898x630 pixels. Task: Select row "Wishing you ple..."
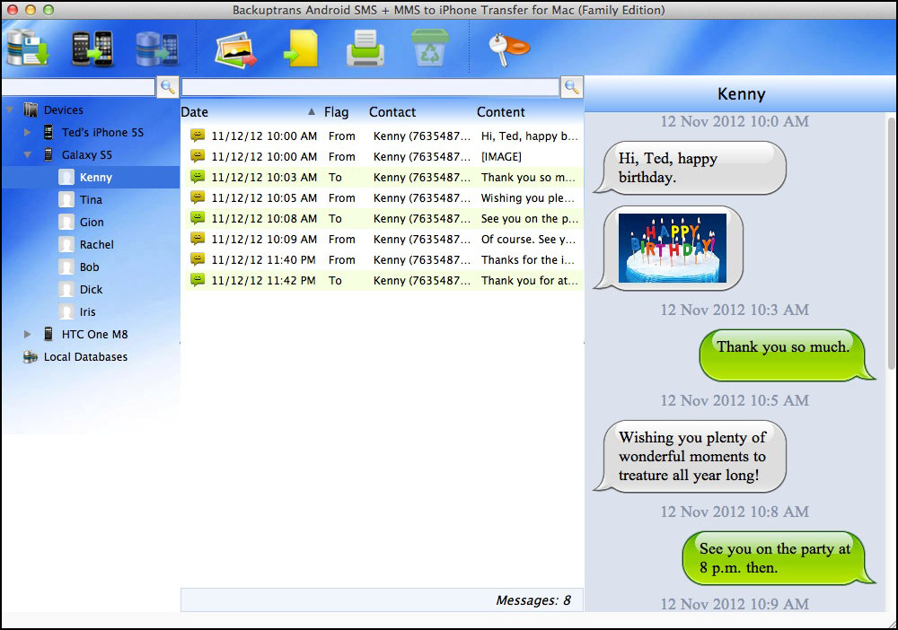point(383,198)
